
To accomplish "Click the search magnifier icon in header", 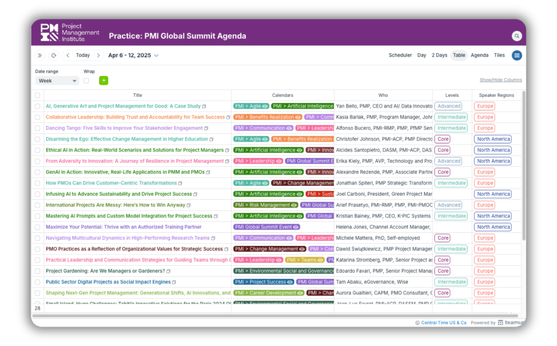I will [517, 36].
